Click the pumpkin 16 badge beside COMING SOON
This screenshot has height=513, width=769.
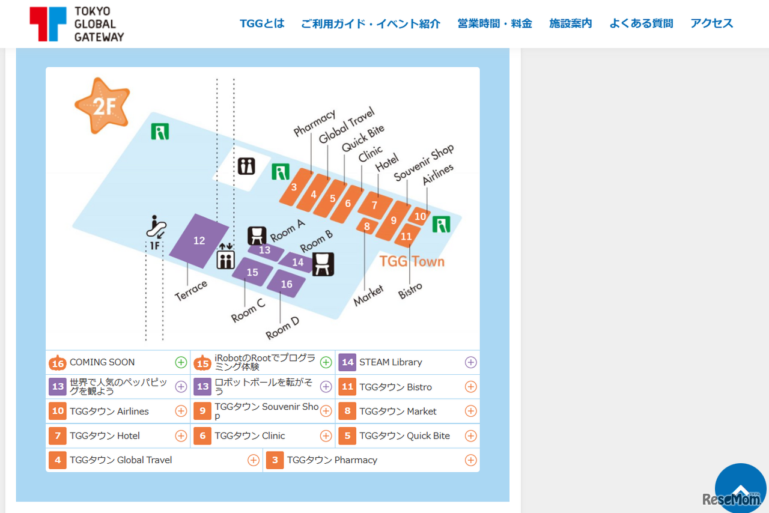(x=58, y=363)
